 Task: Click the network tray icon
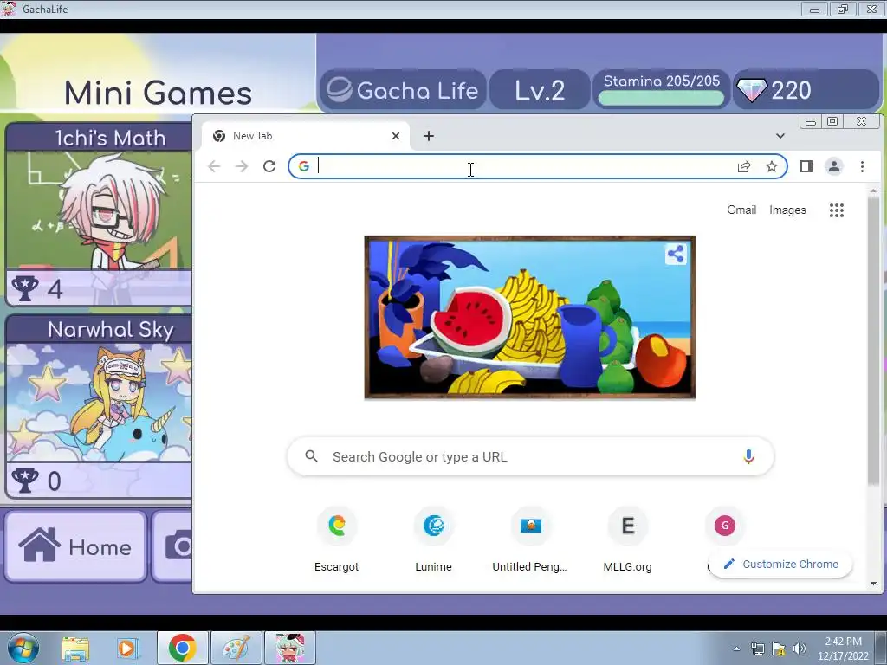(757, 649)
